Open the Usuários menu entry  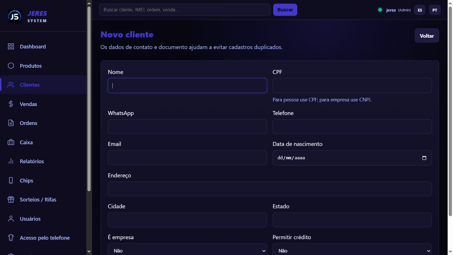(x=43, y=219)
